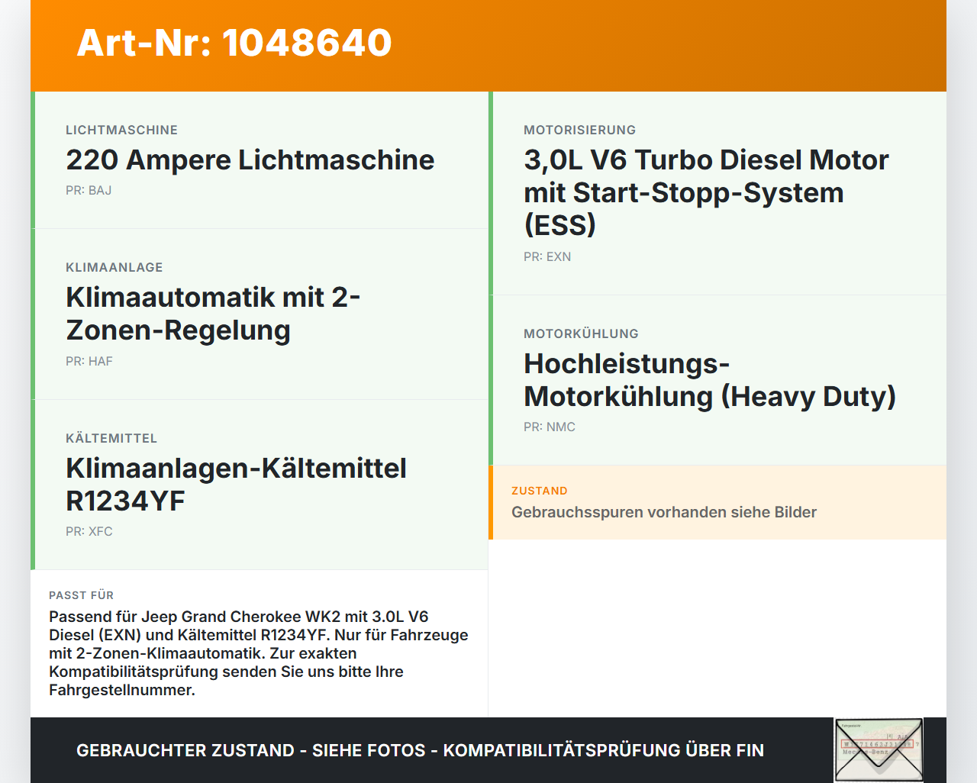Select 'Hochleistungs-Motorkühlung (Heavy Duty)' title
The width and height of the screenshot is (977, 783).
click(x=710, y=380)
